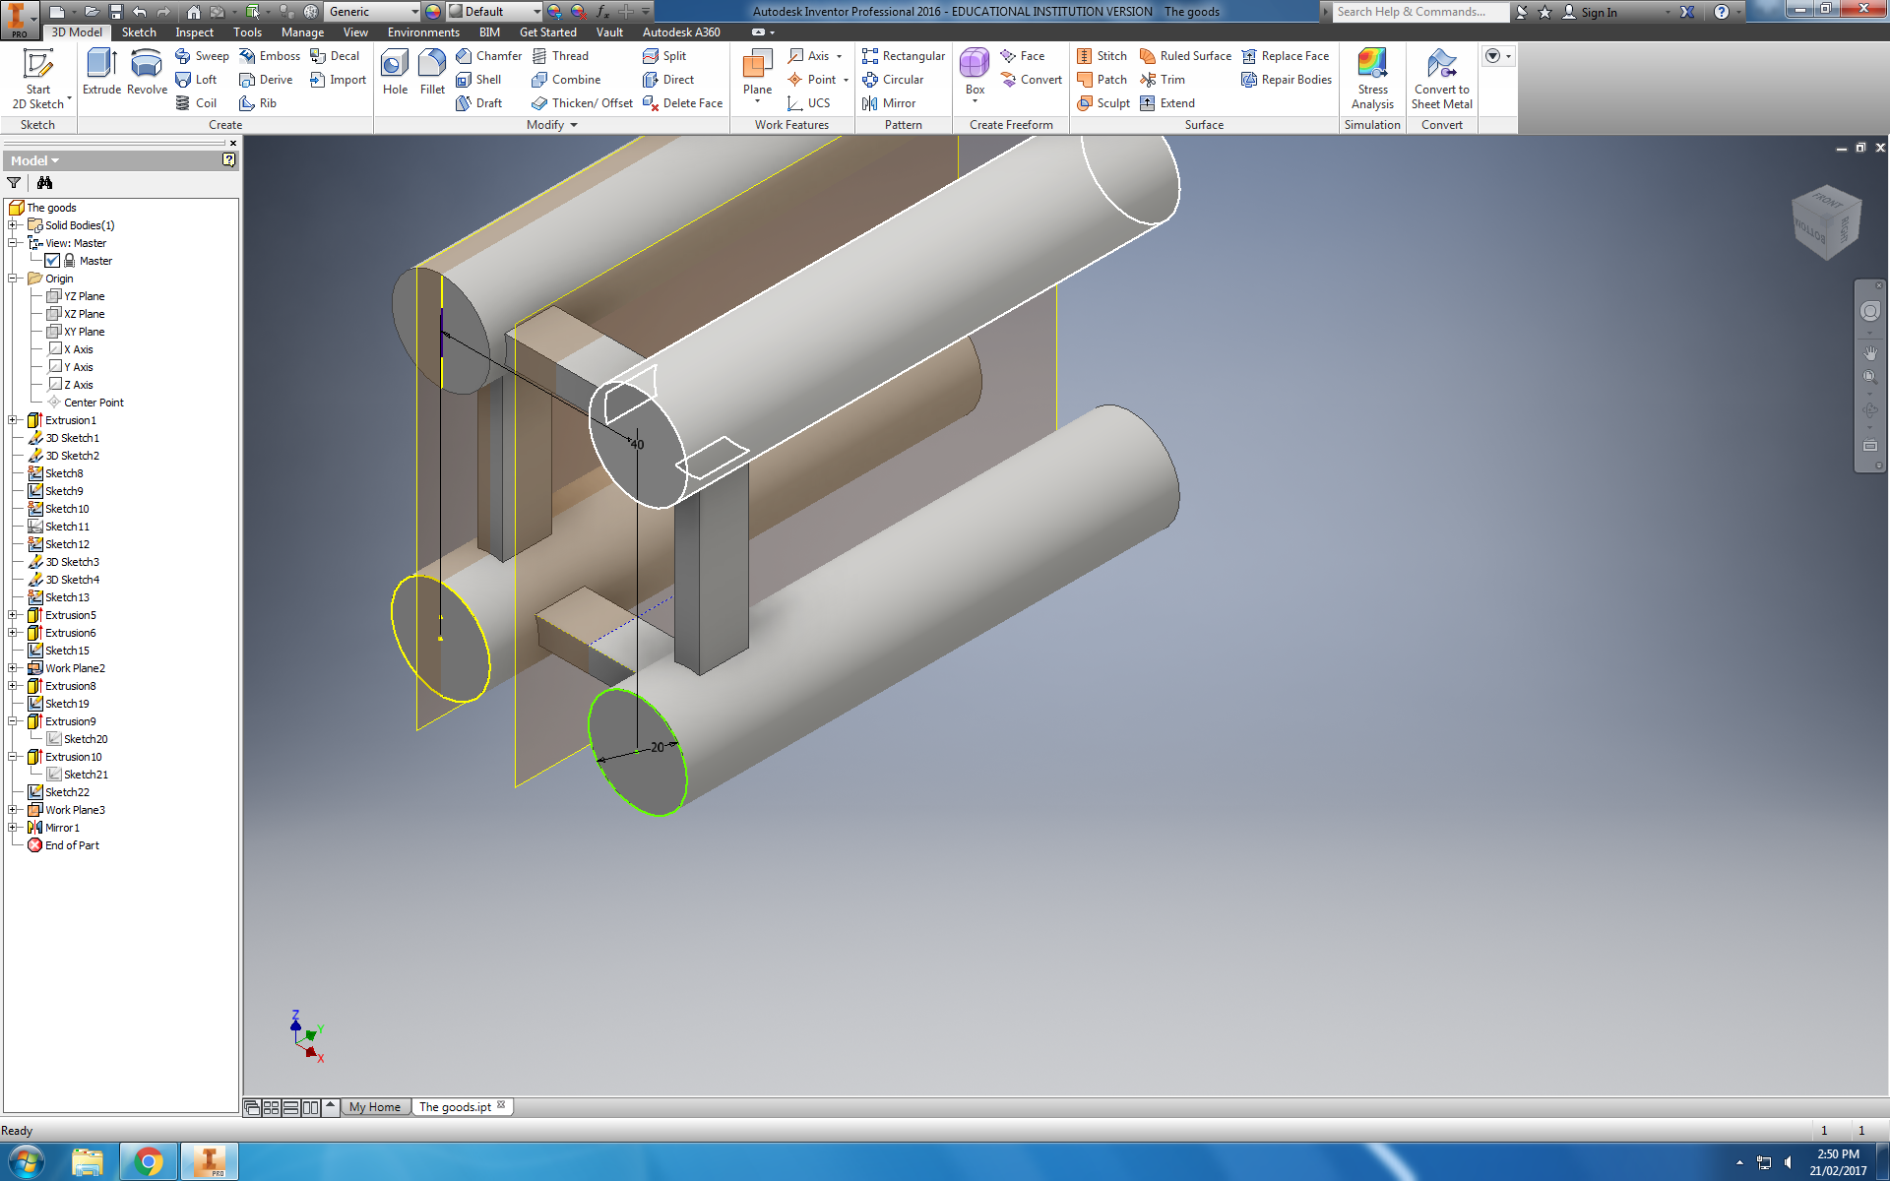1890x1181 pixels.
Task: Select YZ Plane in browser
Action: 75,296
